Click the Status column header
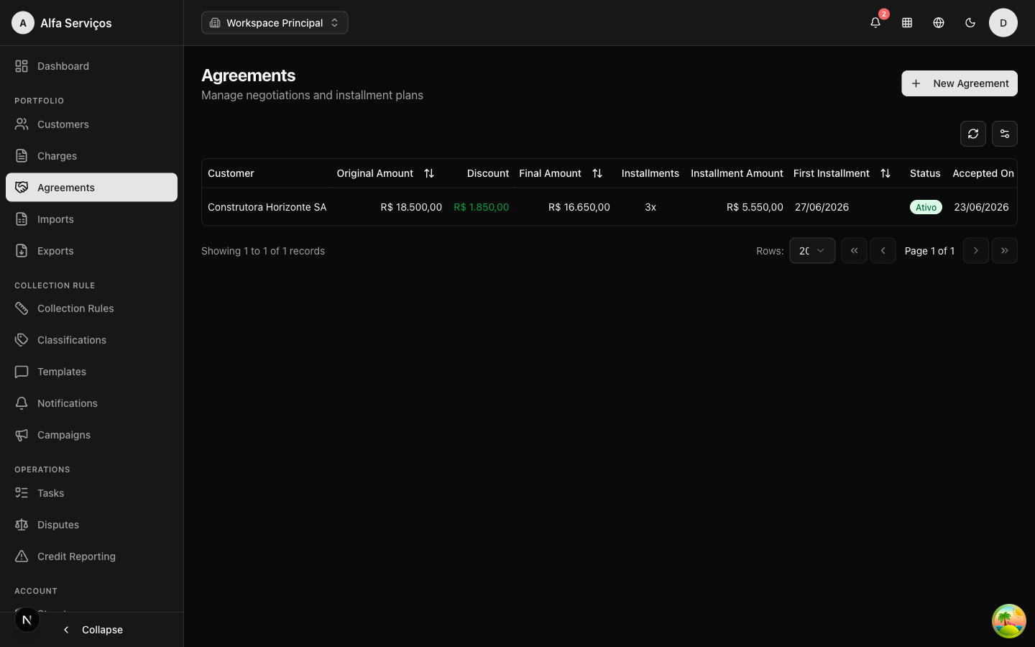The width and height of the screenshot is (1035, 647). click(925, 173)
